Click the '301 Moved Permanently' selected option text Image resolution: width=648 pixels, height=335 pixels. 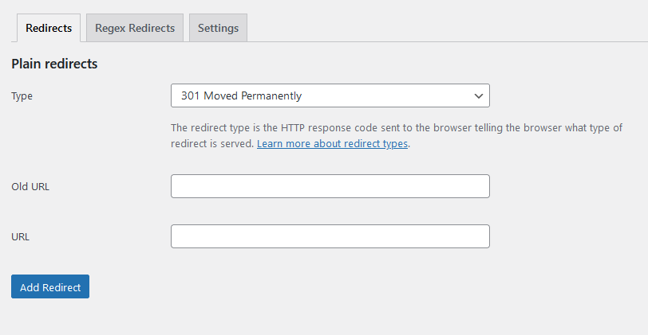pos(241,96)
